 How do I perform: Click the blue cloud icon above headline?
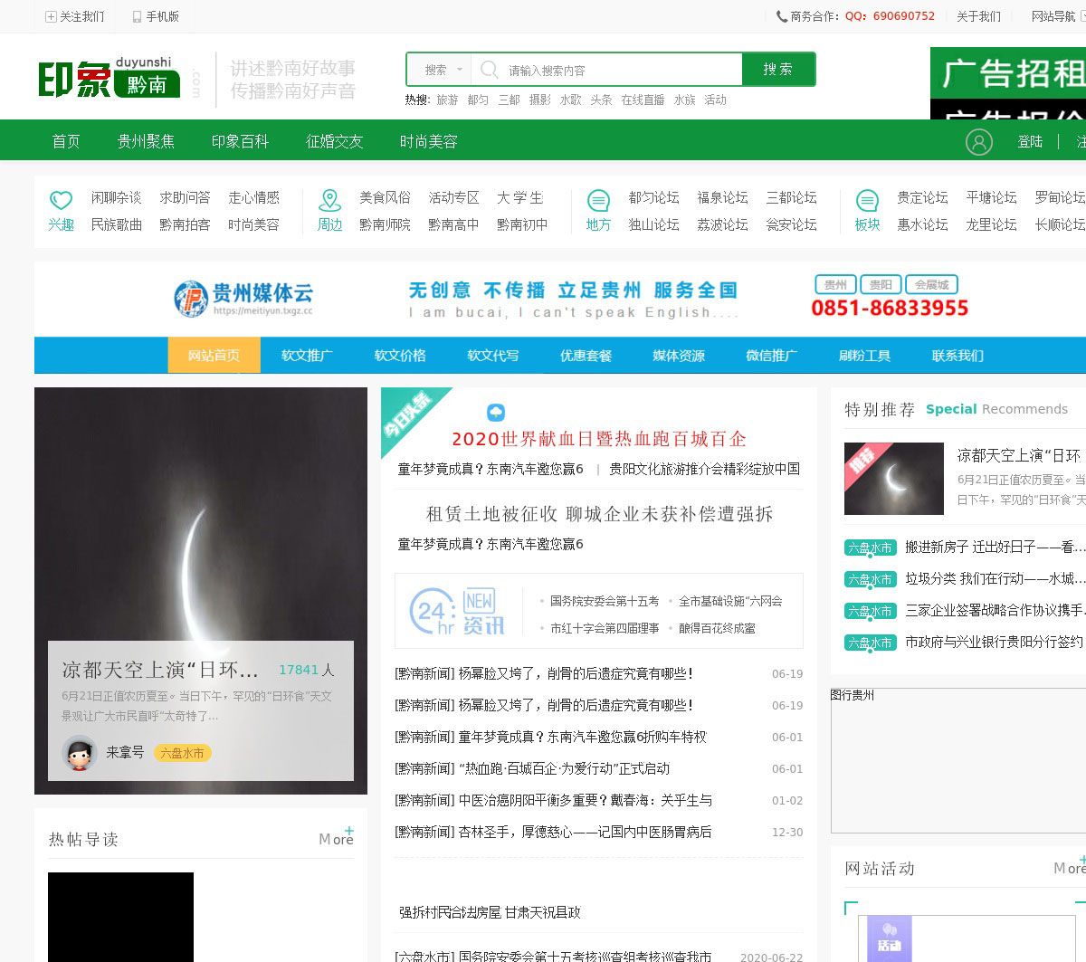pos(496,413)
